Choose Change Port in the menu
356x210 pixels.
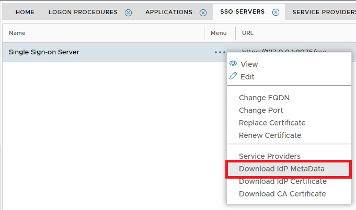point(261,110)
